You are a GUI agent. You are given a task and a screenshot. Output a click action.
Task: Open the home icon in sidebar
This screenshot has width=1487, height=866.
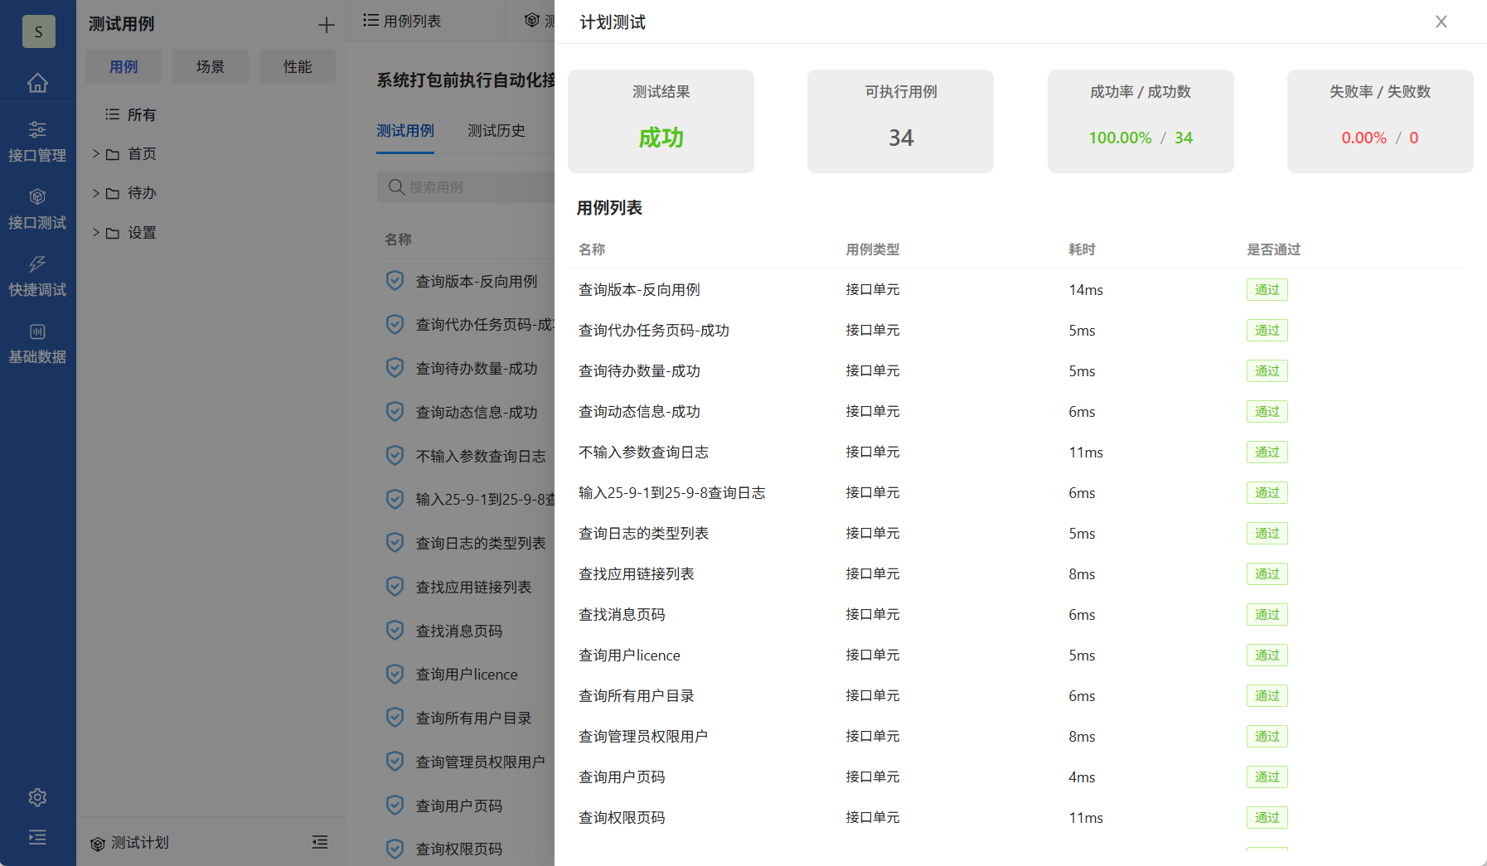click(37, 83)
